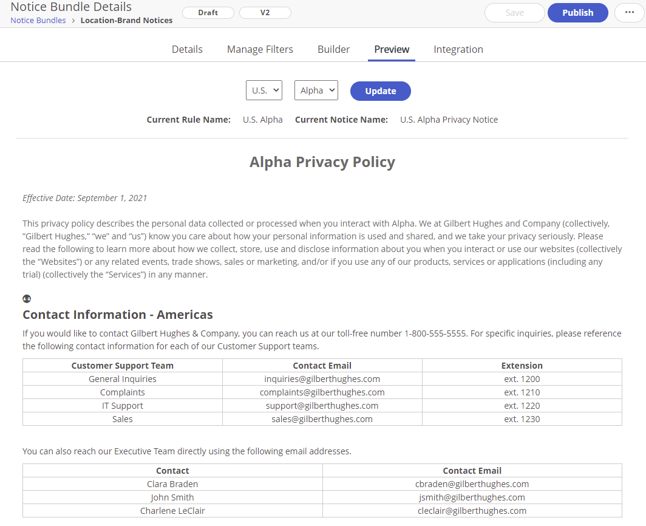
Task: Publish the notice bundle
Action: pyautogui.click(x=577, y=12)
